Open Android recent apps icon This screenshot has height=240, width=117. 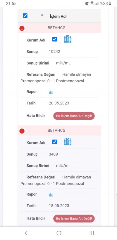(x=92, y=233)
